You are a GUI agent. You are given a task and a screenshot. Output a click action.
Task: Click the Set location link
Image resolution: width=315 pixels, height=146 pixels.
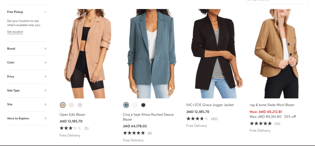[15, 32]
